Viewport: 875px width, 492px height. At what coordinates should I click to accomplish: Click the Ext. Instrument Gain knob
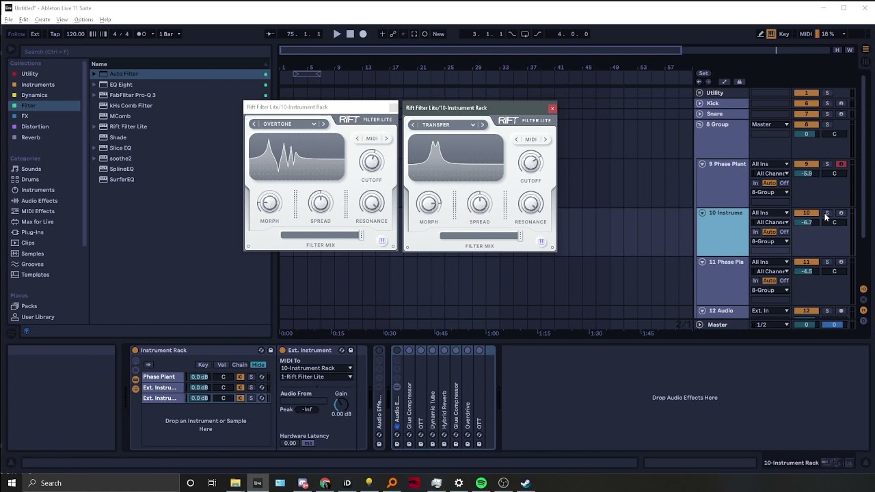[x=340, y=405]
